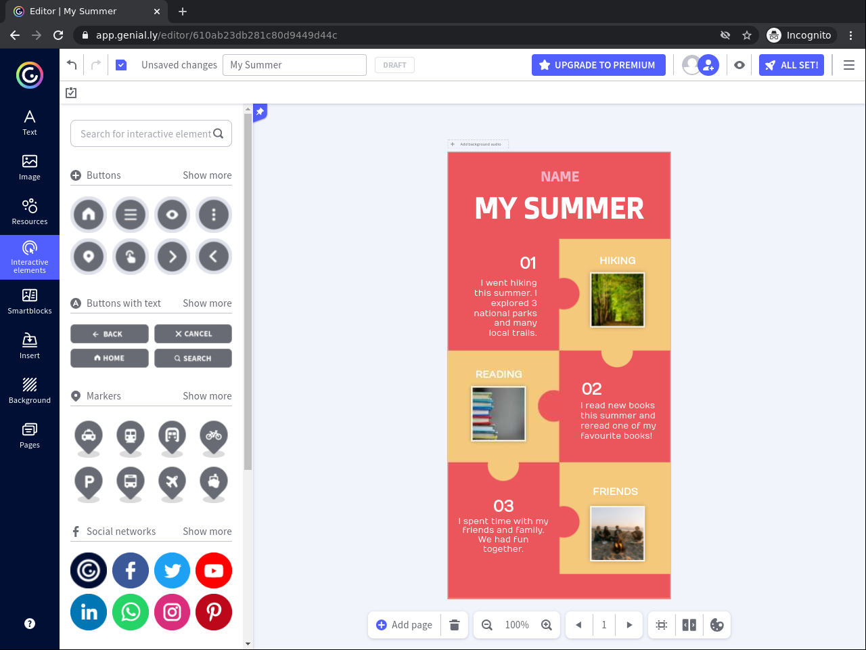Show more Buttons elements

click(207, 175)
